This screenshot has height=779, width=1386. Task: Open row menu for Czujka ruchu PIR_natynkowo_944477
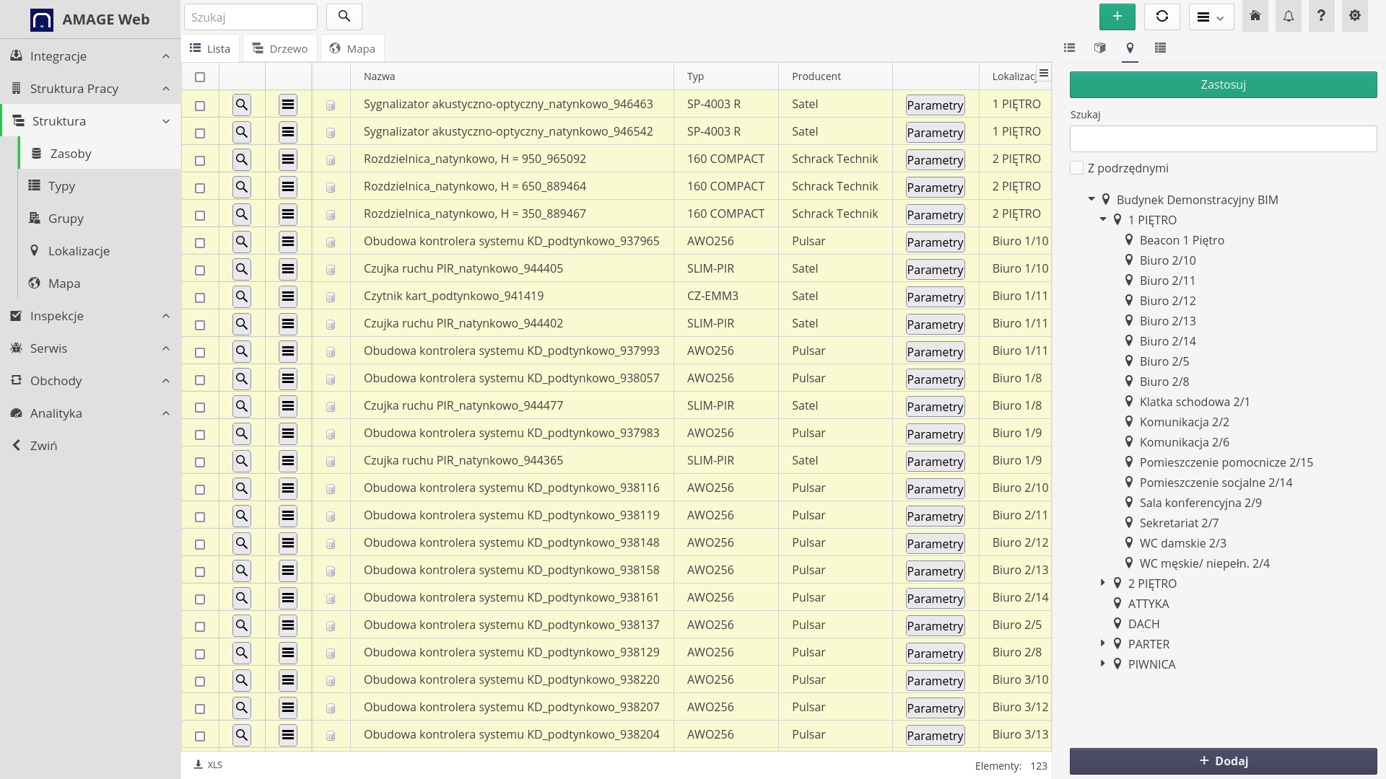[x=288, y=406]
